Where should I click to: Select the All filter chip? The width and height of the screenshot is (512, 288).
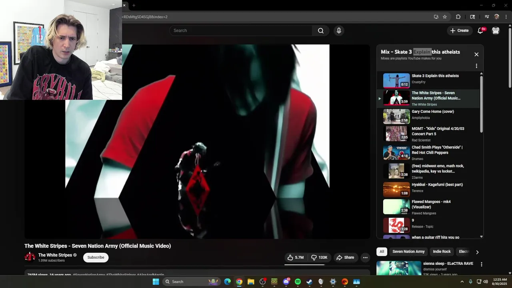(382, 252)
